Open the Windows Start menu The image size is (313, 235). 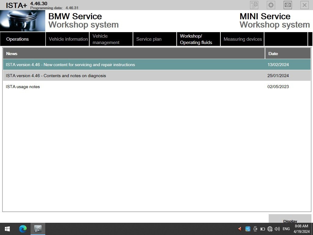tap(7, 229)
